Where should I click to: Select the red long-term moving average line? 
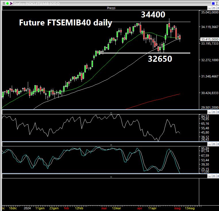tap(154, 101)
